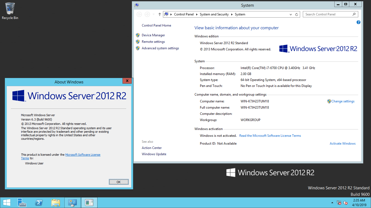Maximize the System window
371x208 pixels.
coord(345,4)
